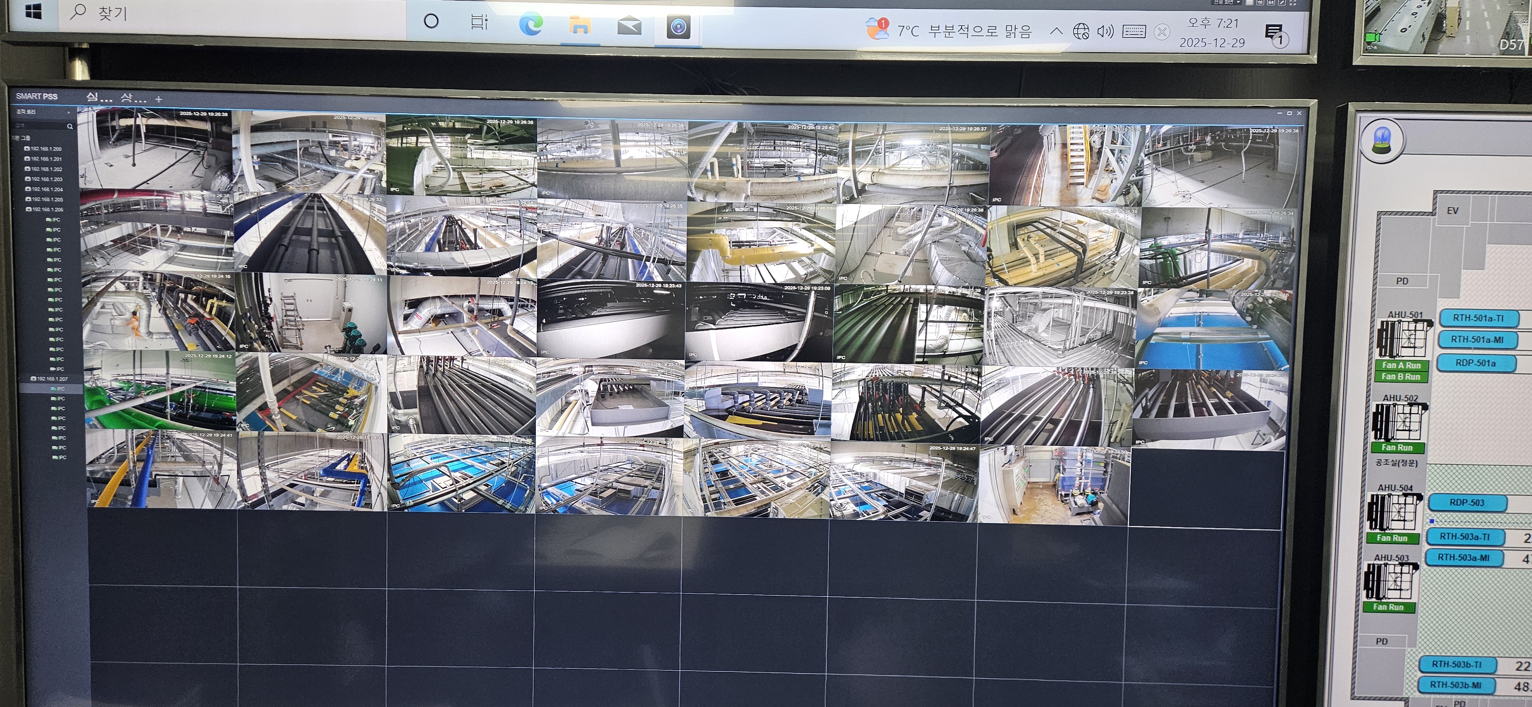Screen dimensions: 1532x707
Task: Open the AHU-503 air handler unit icon
Action: (1390, 581)
